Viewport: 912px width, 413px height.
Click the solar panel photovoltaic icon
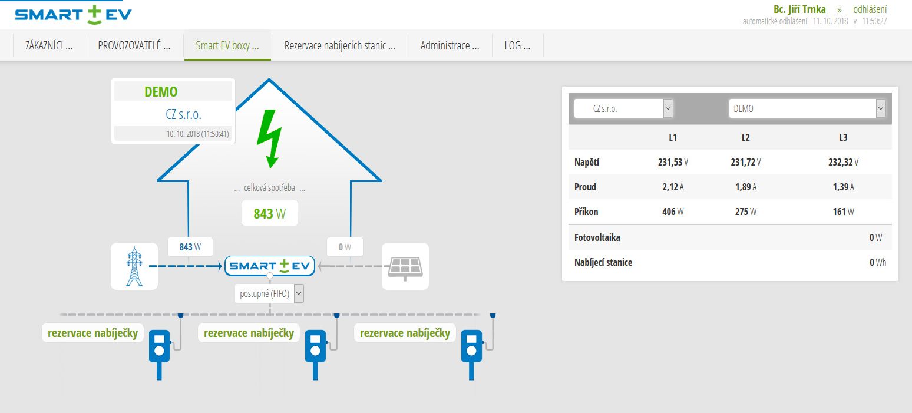click(x=405, y=266)
